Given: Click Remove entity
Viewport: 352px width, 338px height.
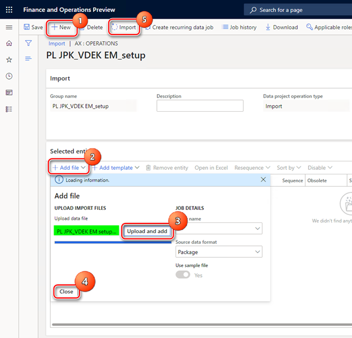Looking at the screenshot, I should (167, 168).
